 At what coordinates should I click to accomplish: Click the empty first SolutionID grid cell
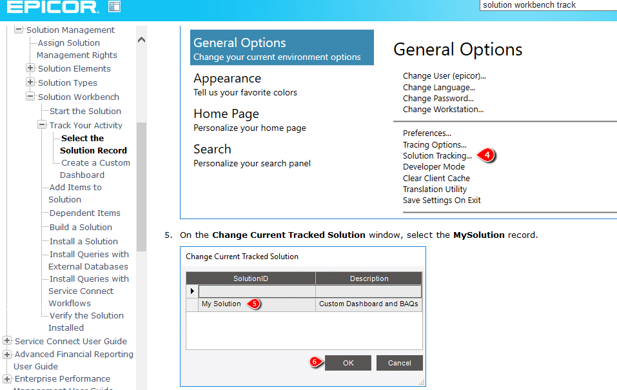[x=257, y=291]
